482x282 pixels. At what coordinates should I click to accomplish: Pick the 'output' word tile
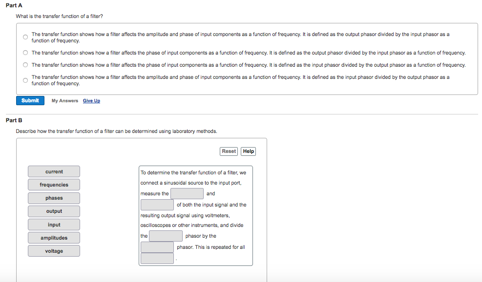[54, 211]
